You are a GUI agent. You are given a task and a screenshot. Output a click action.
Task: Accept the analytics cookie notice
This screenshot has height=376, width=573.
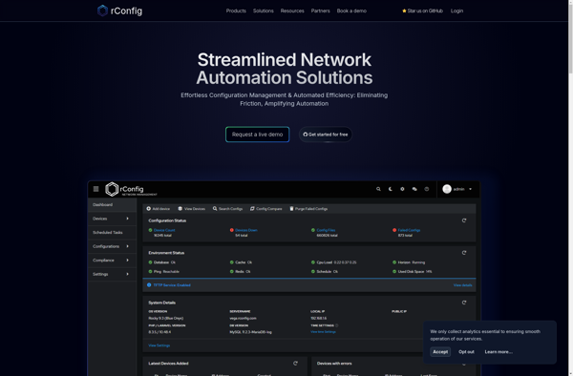click(440, 352)
